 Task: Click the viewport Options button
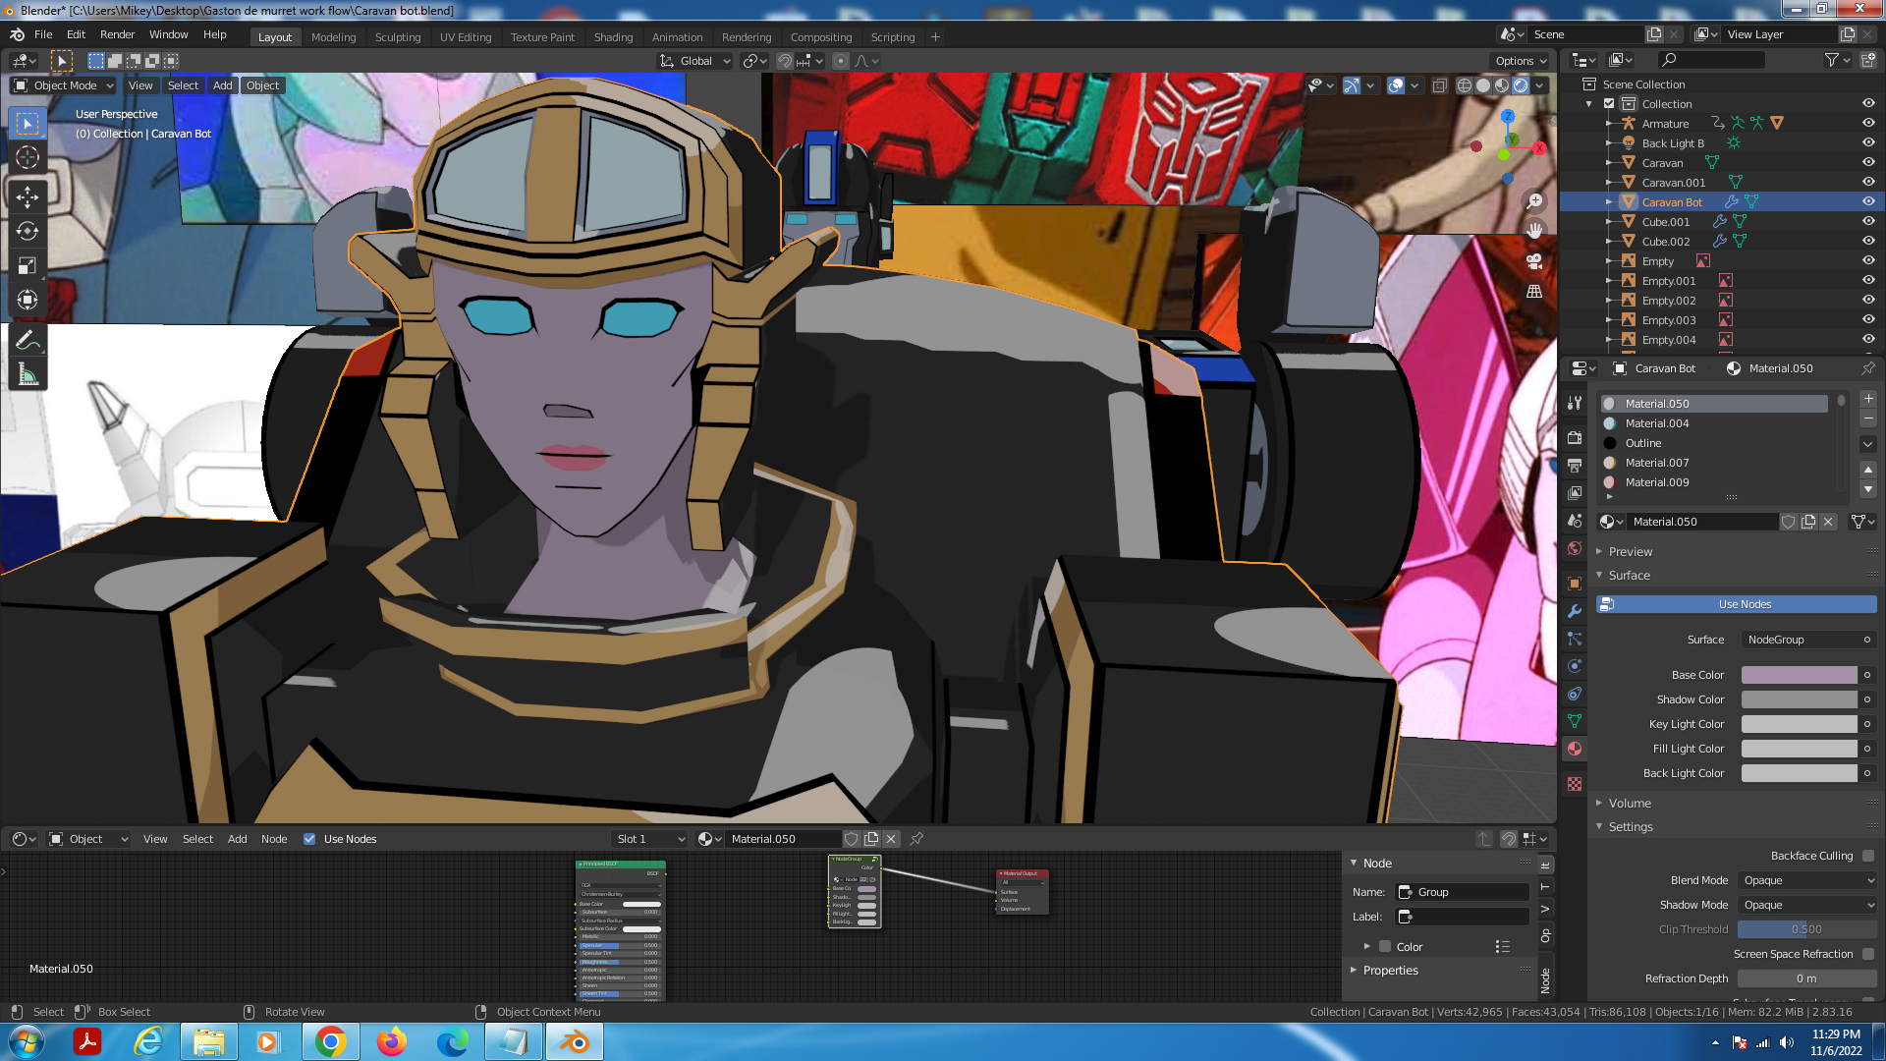pyautogui.click(x=1521, y=61)
